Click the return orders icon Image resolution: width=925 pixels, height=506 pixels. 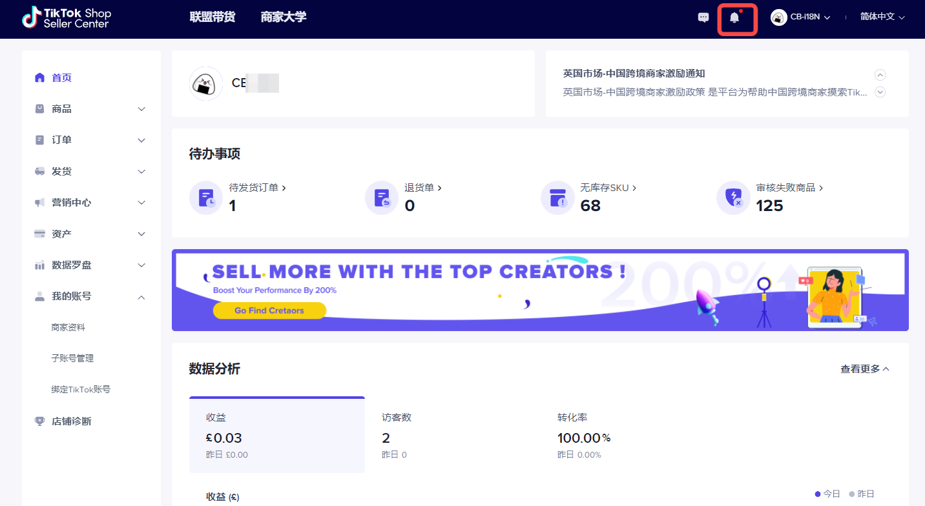point(382,197)
